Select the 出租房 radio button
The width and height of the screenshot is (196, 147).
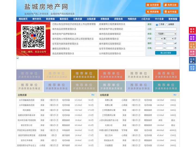click(x=167, y=25)
